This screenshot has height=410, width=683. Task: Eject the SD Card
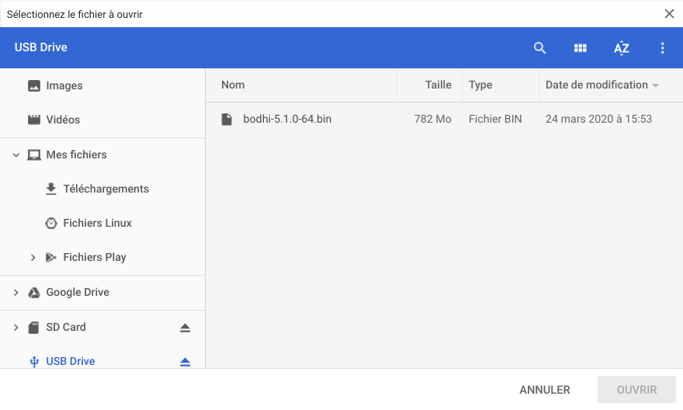coord(185,328)
